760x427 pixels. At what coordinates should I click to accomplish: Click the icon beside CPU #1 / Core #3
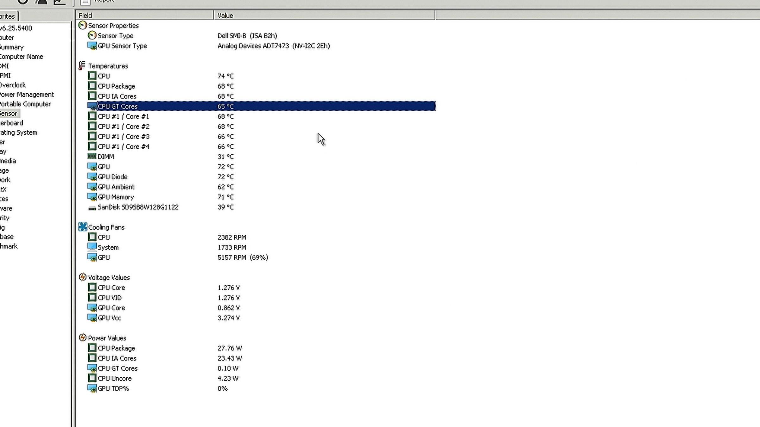point(92,136)
